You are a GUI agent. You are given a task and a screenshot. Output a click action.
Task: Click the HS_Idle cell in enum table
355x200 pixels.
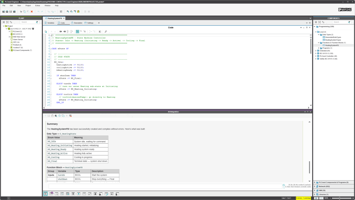[60, 142]
